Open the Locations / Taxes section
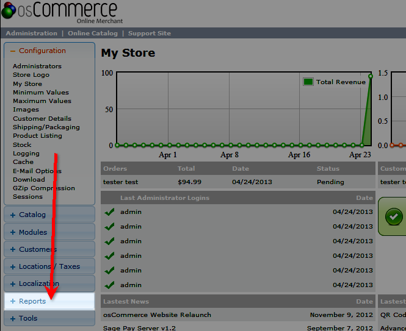 (49, 266)
